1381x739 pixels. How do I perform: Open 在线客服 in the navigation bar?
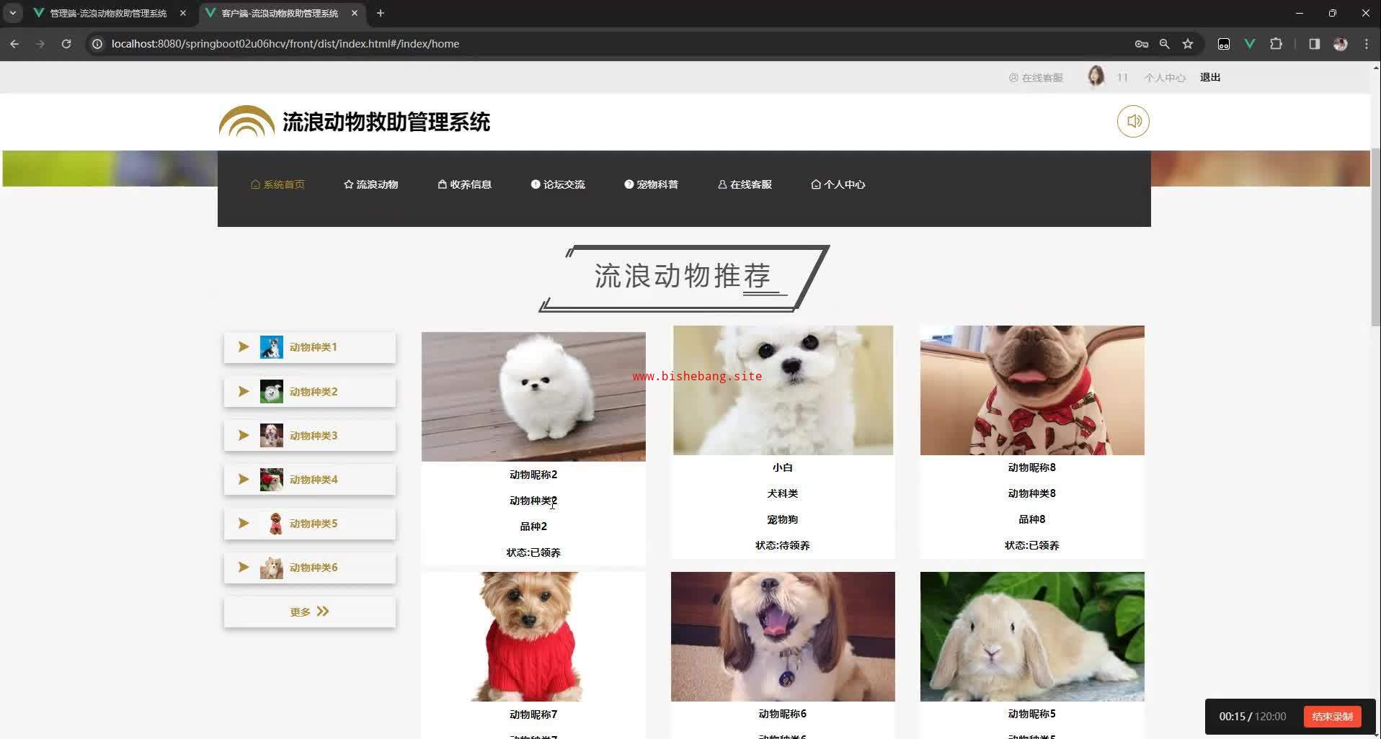(745, 184)
